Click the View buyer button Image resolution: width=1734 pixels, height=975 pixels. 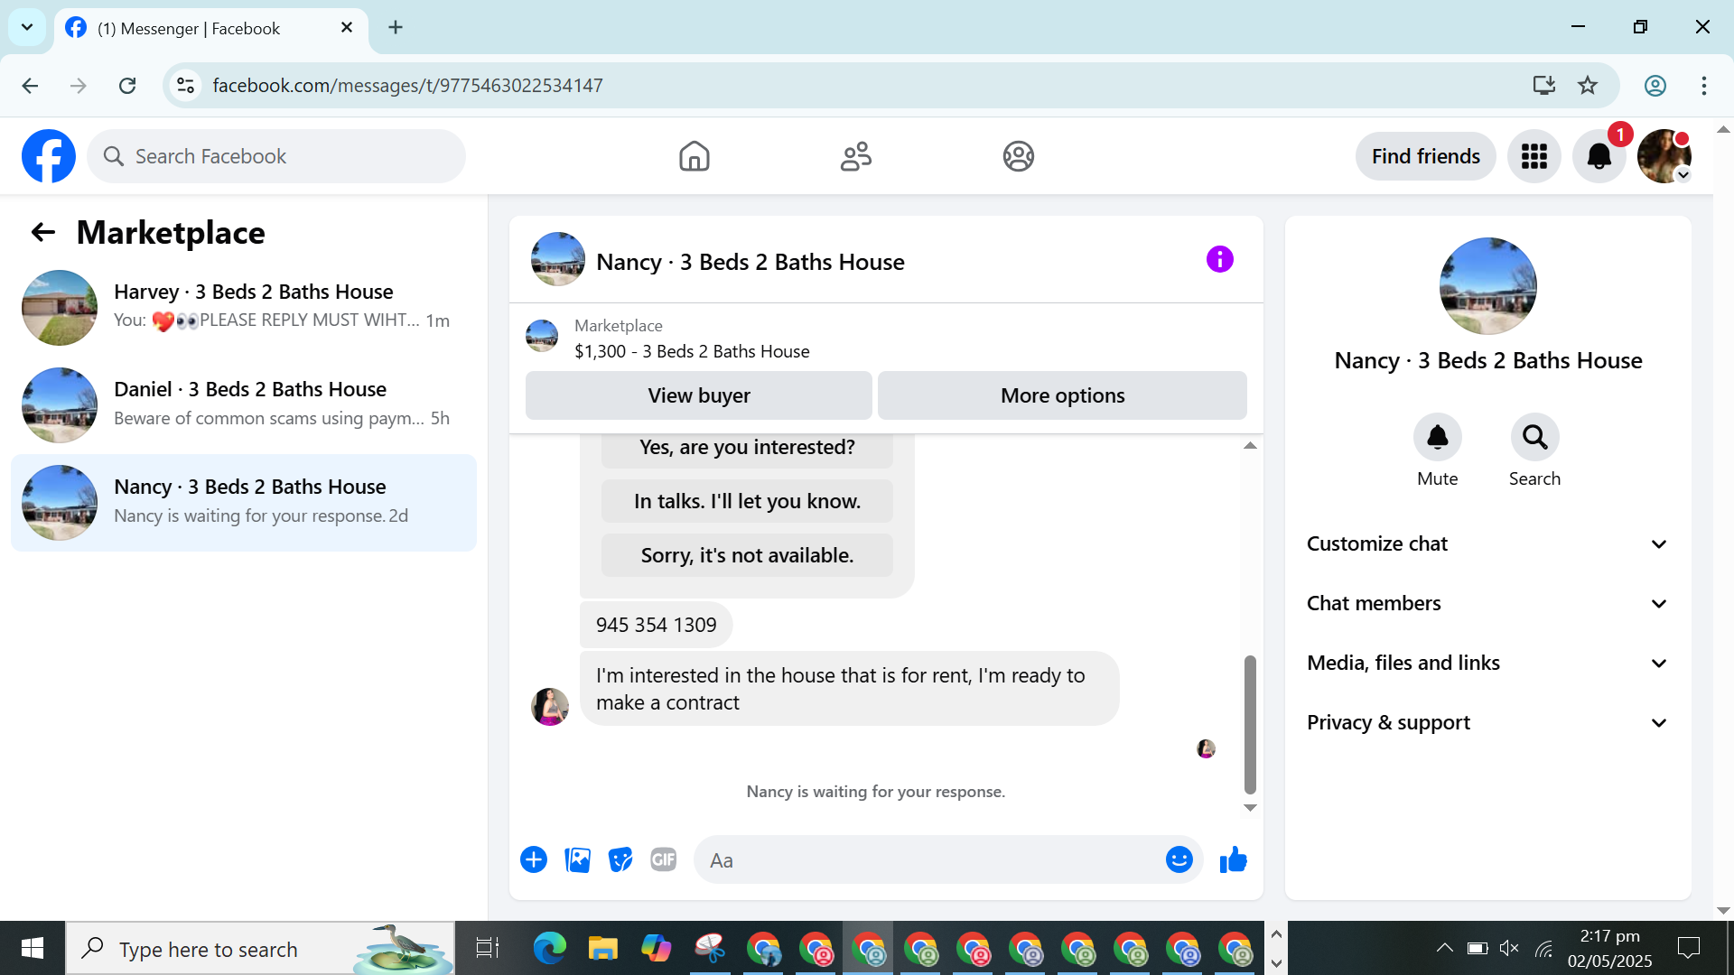click(698, 395)
